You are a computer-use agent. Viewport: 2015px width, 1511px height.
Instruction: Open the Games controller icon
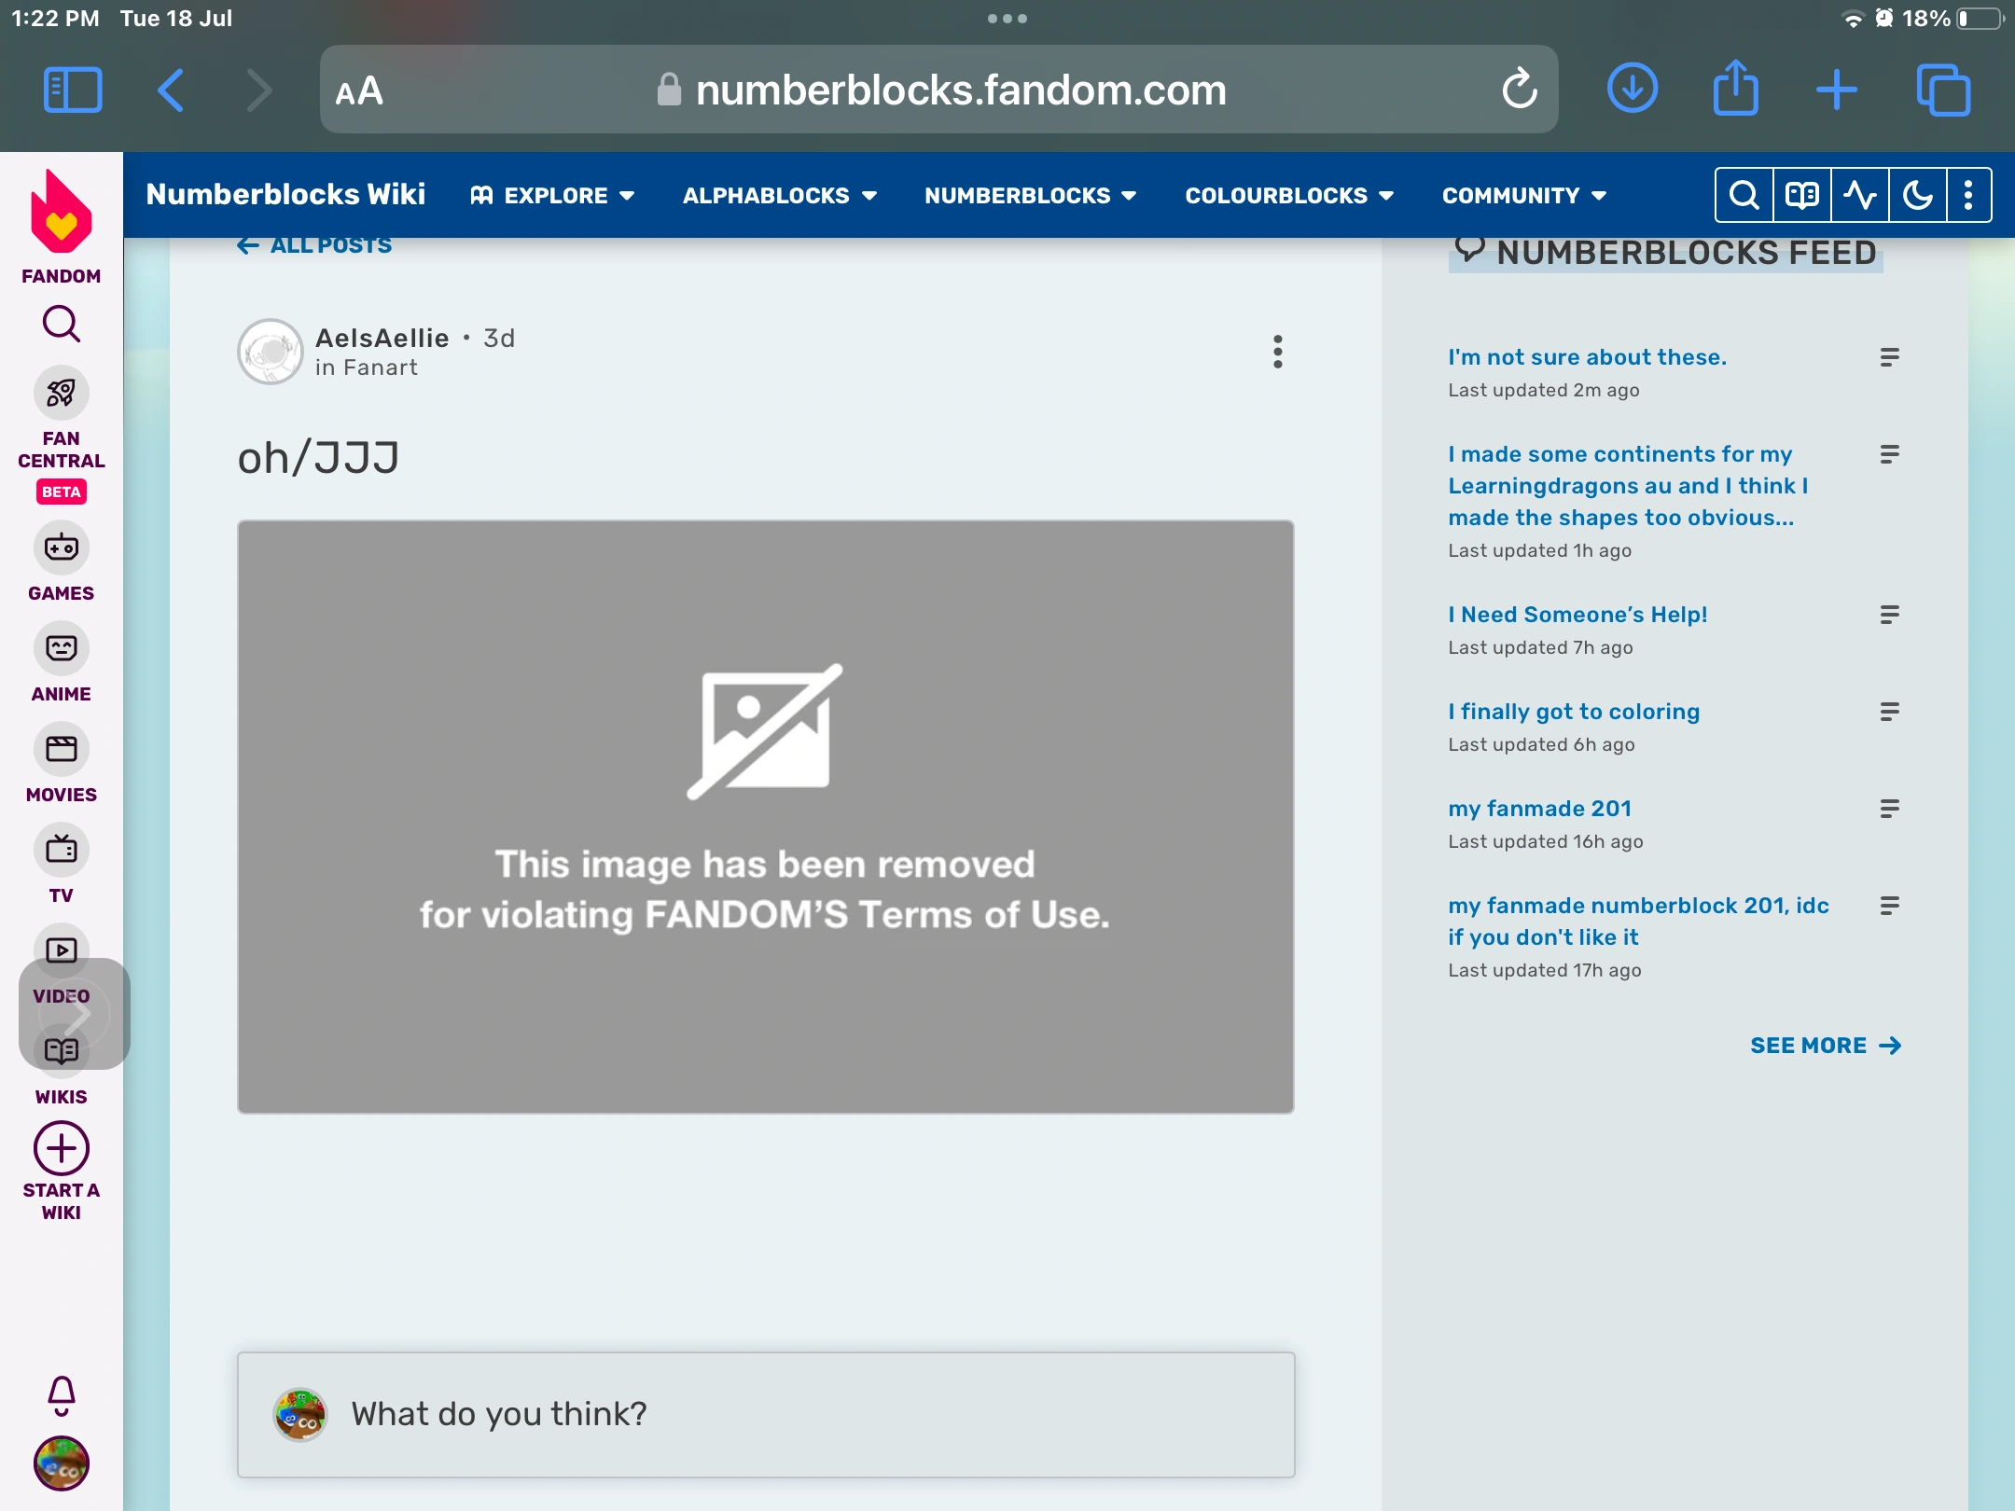coord(61,548)
